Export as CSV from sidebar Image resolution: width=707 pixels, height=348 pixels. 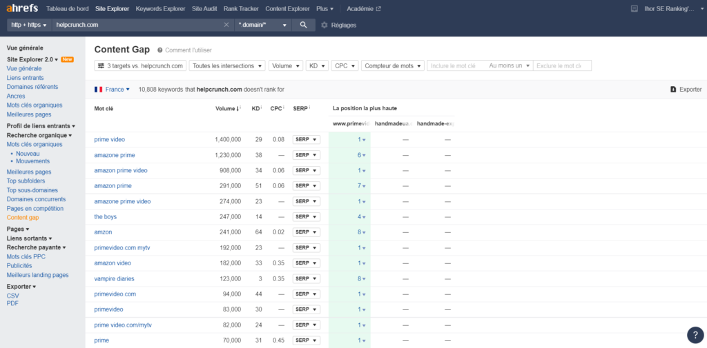pyautogui.click(x=12, y=296)
